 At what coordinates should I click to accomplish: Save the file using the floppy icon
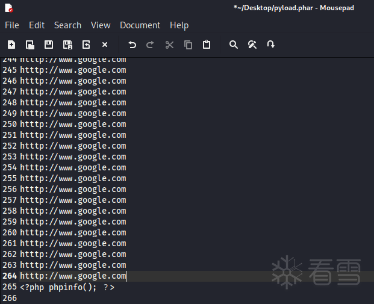click(49, 45)
